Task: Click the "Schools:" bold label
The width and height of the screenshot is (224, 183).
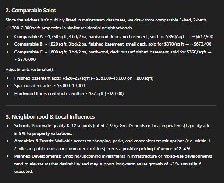Action: pos(22,126)
